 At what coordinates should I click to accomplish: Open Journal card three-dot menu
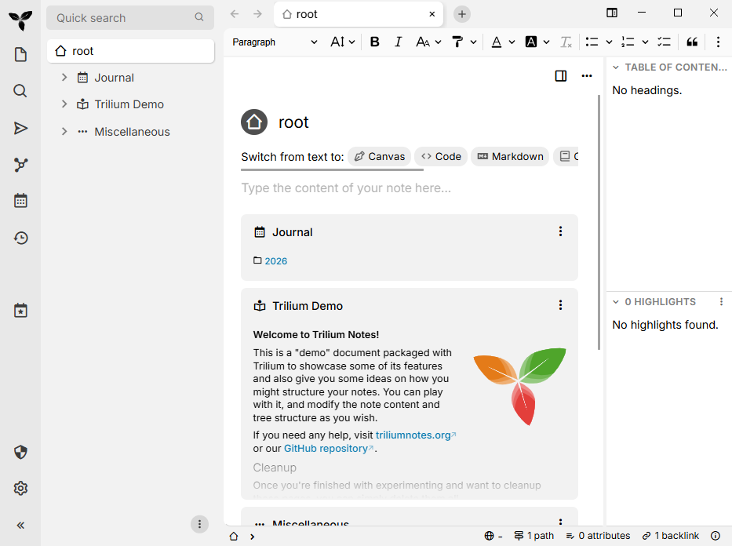tap(560, 231)
